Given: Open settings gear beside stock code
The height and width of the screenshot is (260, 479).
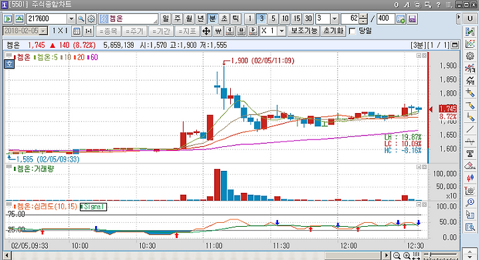Looking at the screenshot, I should coord(91,19).
